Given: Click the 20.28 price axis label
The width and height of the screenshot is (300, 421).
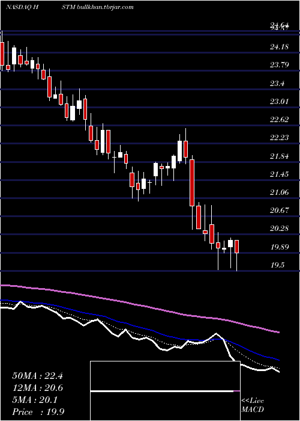Looking at the screenshot, I should 279,229.
